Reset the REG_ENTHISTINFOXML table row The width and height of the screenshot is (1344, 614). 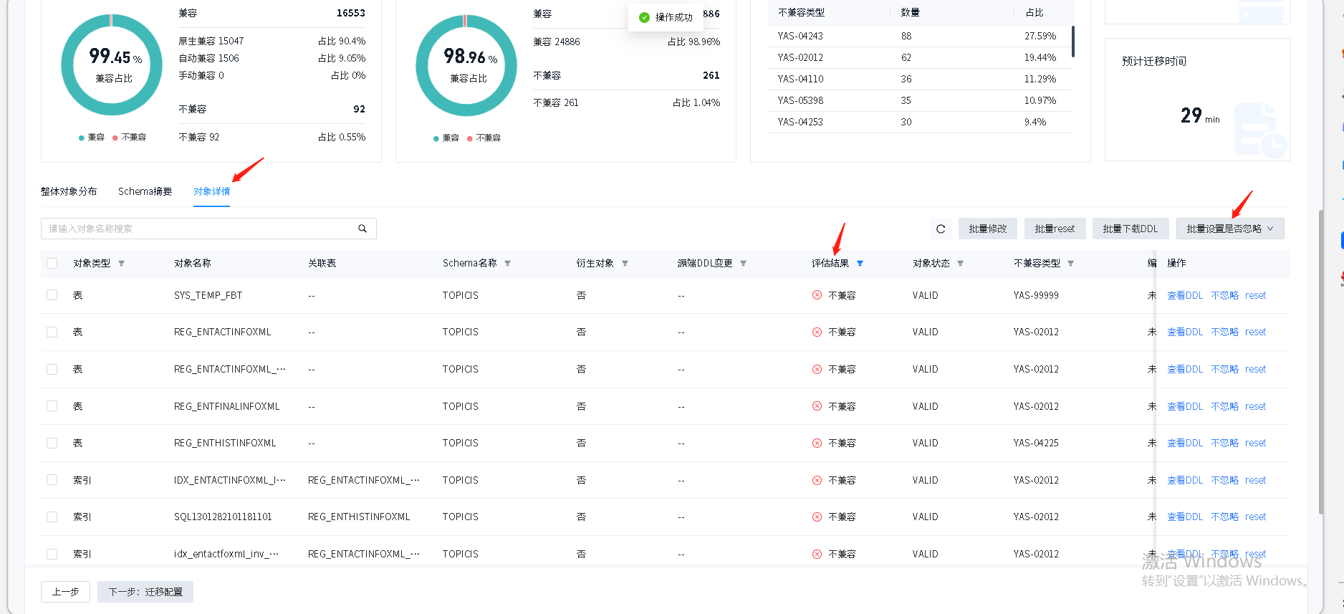[x=1255, y=443]
